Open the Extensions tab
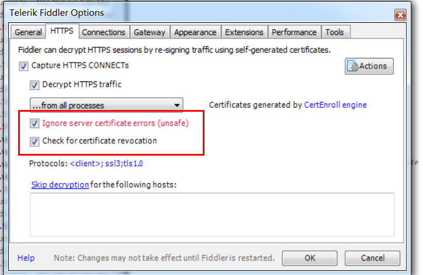The width and height of the screenshot is (423, 275). coord(244,32)
